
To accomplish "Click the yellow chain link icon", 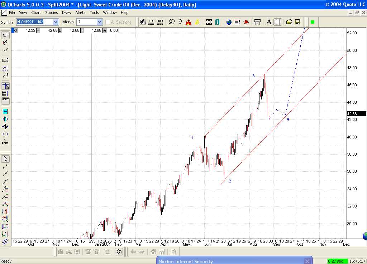I will tap(197, 22).
